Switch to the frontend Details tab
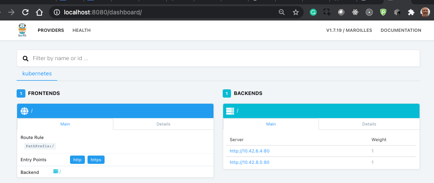Screen dimensions: 434x183 click(x=163, y=124)
